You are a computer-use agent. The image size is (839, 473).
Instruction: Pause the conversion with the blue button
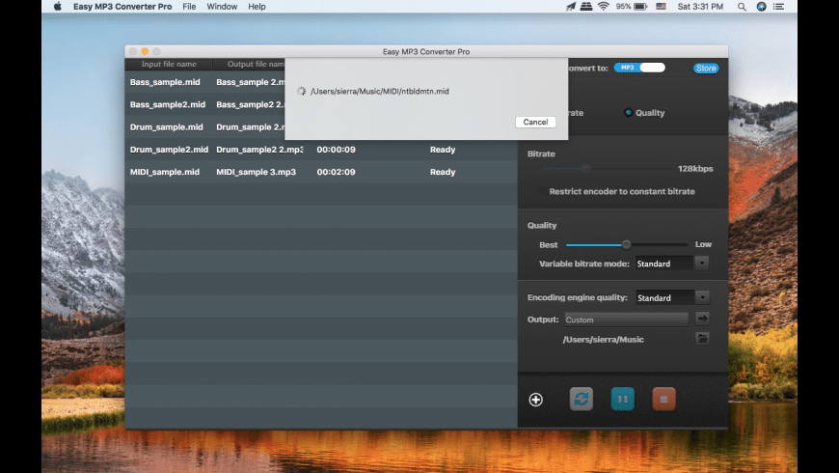coord(622,399)
